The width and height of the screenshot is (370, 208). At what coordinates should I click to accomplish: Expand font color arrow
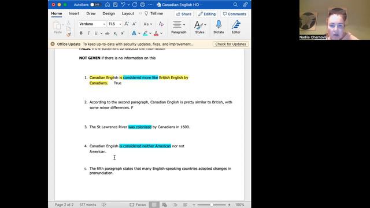[x=161, y=34]
